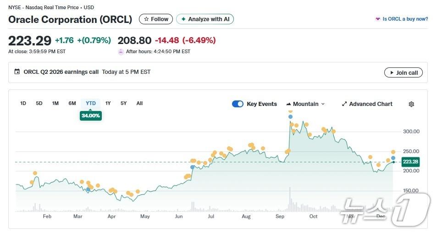Viewport: 437px width, 233px height.
Task: Open chart settings gear icon
Action: pyautogui.click(x=411, y=104)
